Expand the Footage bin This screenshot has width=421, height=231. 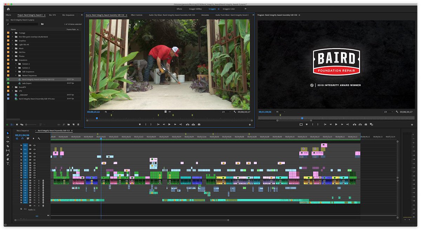pos(12,33)
